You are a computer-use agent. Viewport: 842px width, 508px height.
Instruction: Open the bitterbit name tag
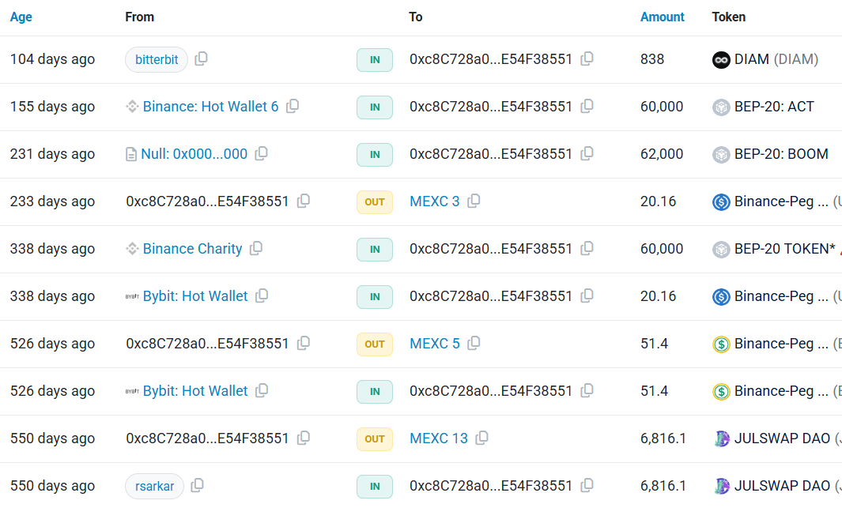pyautogui.click(x=157, y=59)
